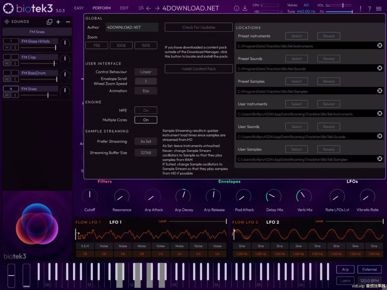Toggle Multiple Cores On button
The height and width of the screenshot is (290, 387).
146,120
